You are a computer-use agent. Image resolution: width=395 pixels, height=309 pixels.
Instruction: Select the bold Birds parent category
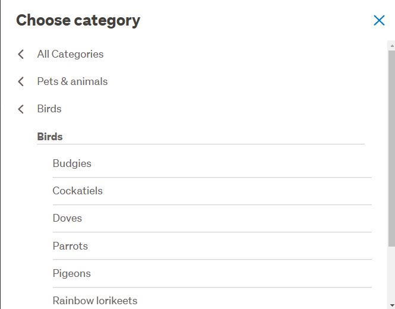50,136
